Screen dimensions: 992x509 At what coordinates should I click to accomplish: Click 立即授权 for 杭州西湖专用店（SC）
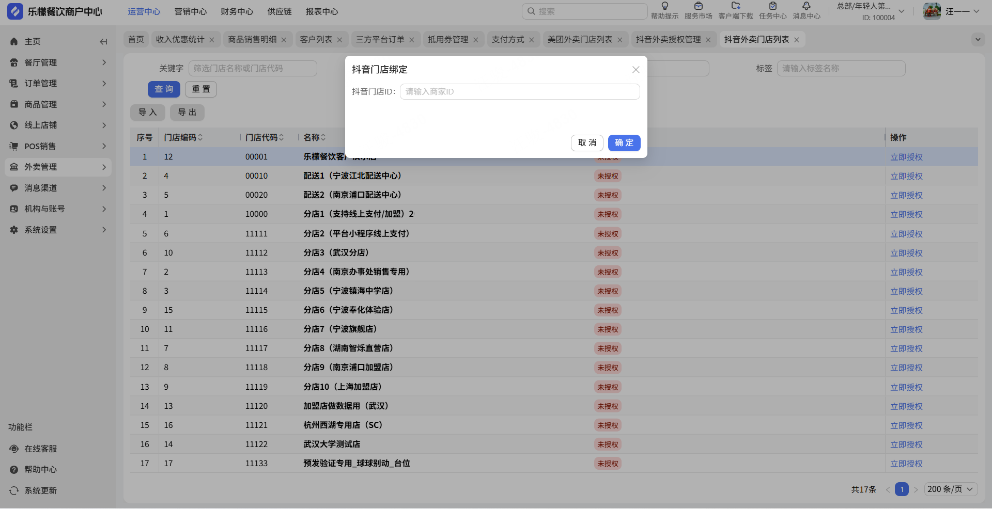click(906, 426)
